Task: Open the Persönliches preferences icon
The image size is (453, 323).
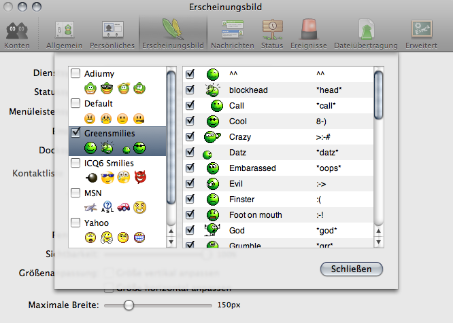Action: click(112, 29)
